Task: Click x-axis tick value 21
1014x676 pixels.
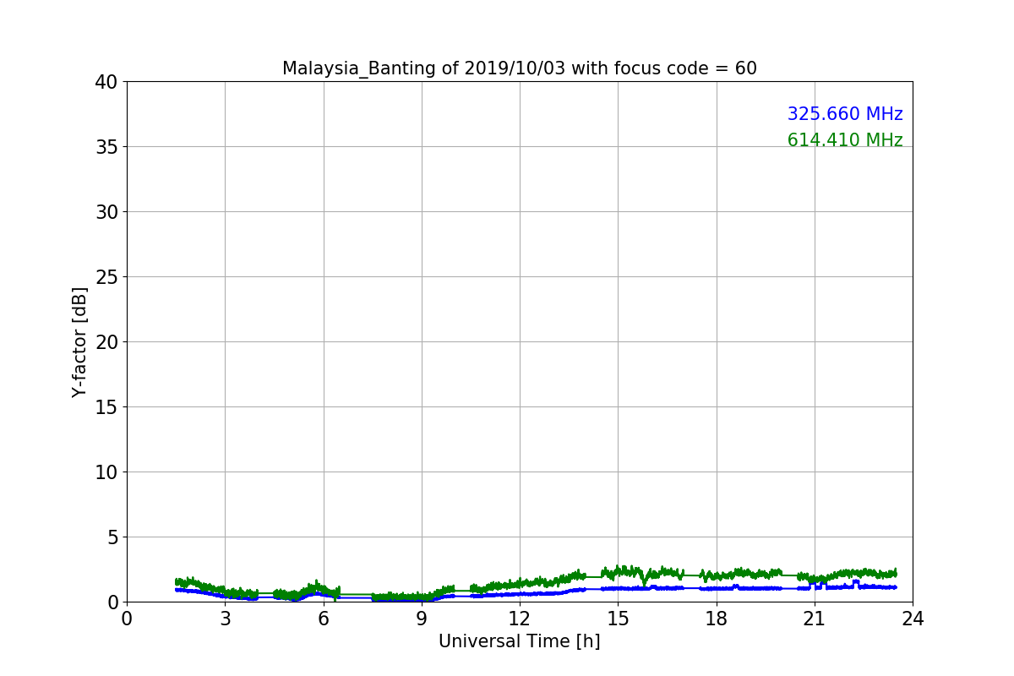Action: tap(814, 619)
